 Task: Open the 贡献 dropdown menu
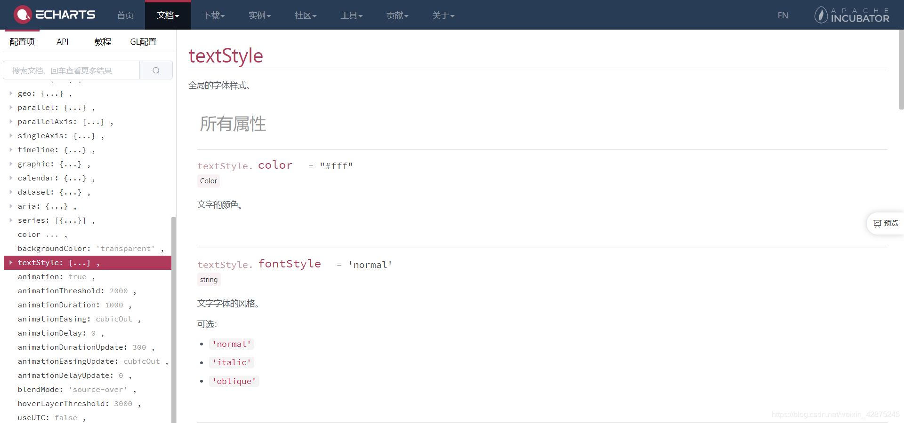pyautogui.click(x=397, y=16)
